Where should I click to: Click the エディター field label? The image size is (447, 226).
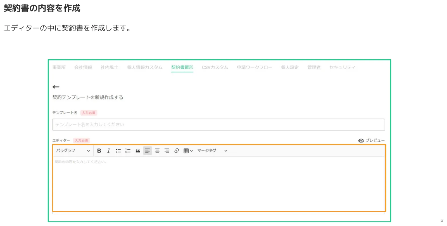click(61, 140)
